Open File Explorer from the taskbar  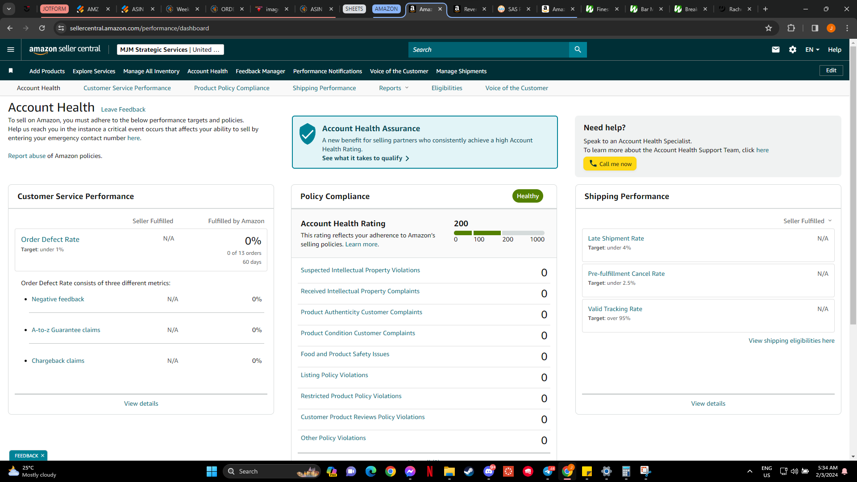click(449, 471)
